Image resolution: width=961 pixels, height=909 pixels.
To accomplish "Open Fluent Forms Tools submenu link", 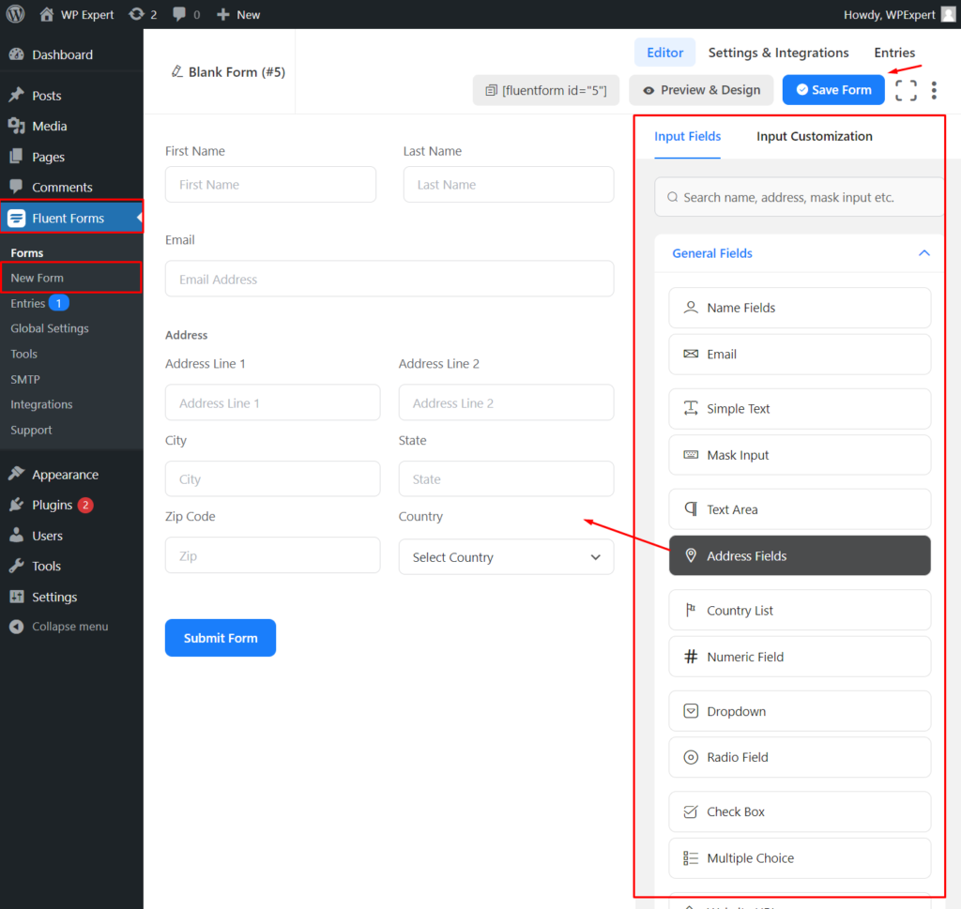I will tap(23, 354).
